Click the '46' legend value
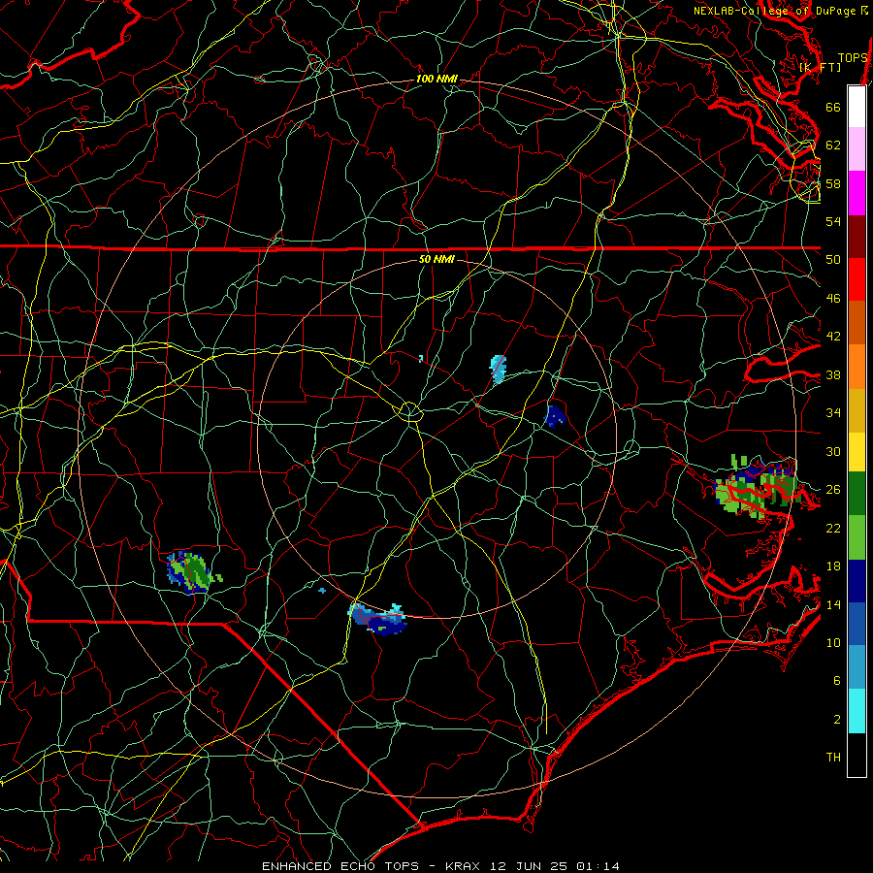 833,298
